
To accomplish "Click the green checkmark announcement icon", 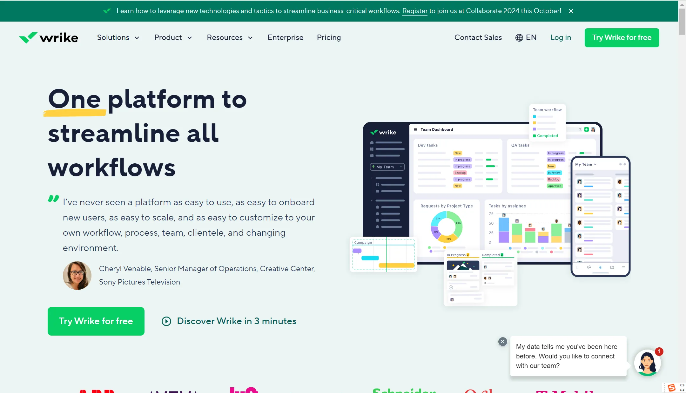I will pos(106,10).
